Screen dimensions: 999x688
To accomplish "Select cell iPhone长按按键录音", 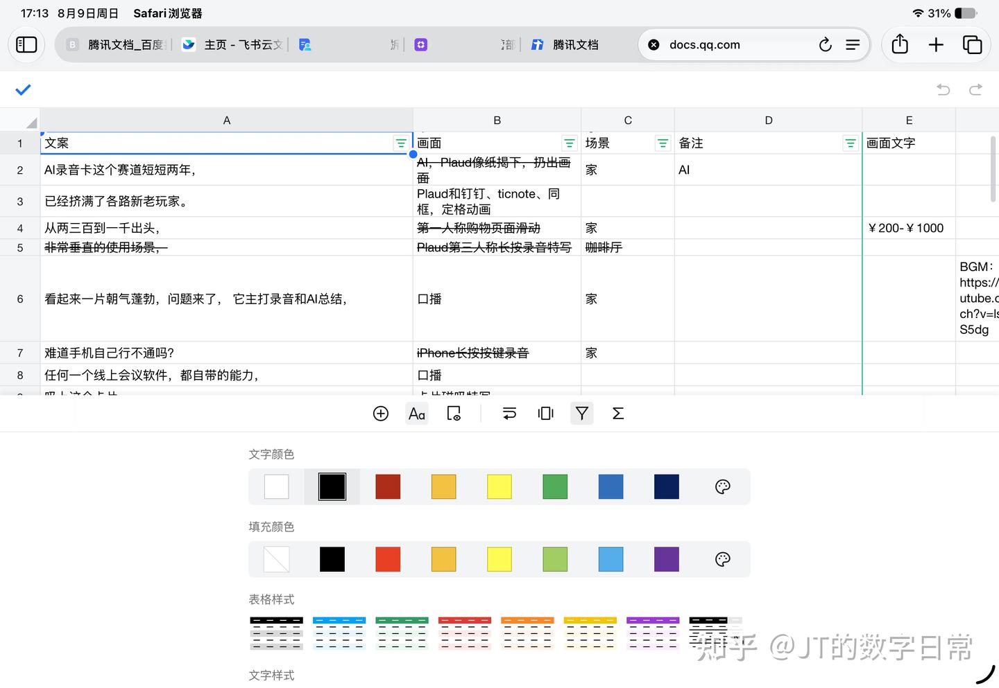I will (497, 353).
